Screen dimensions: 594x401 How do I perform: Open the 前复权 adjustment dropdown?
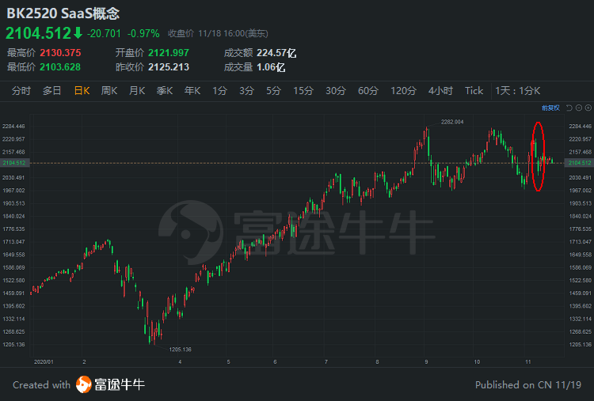coord(550,108)
